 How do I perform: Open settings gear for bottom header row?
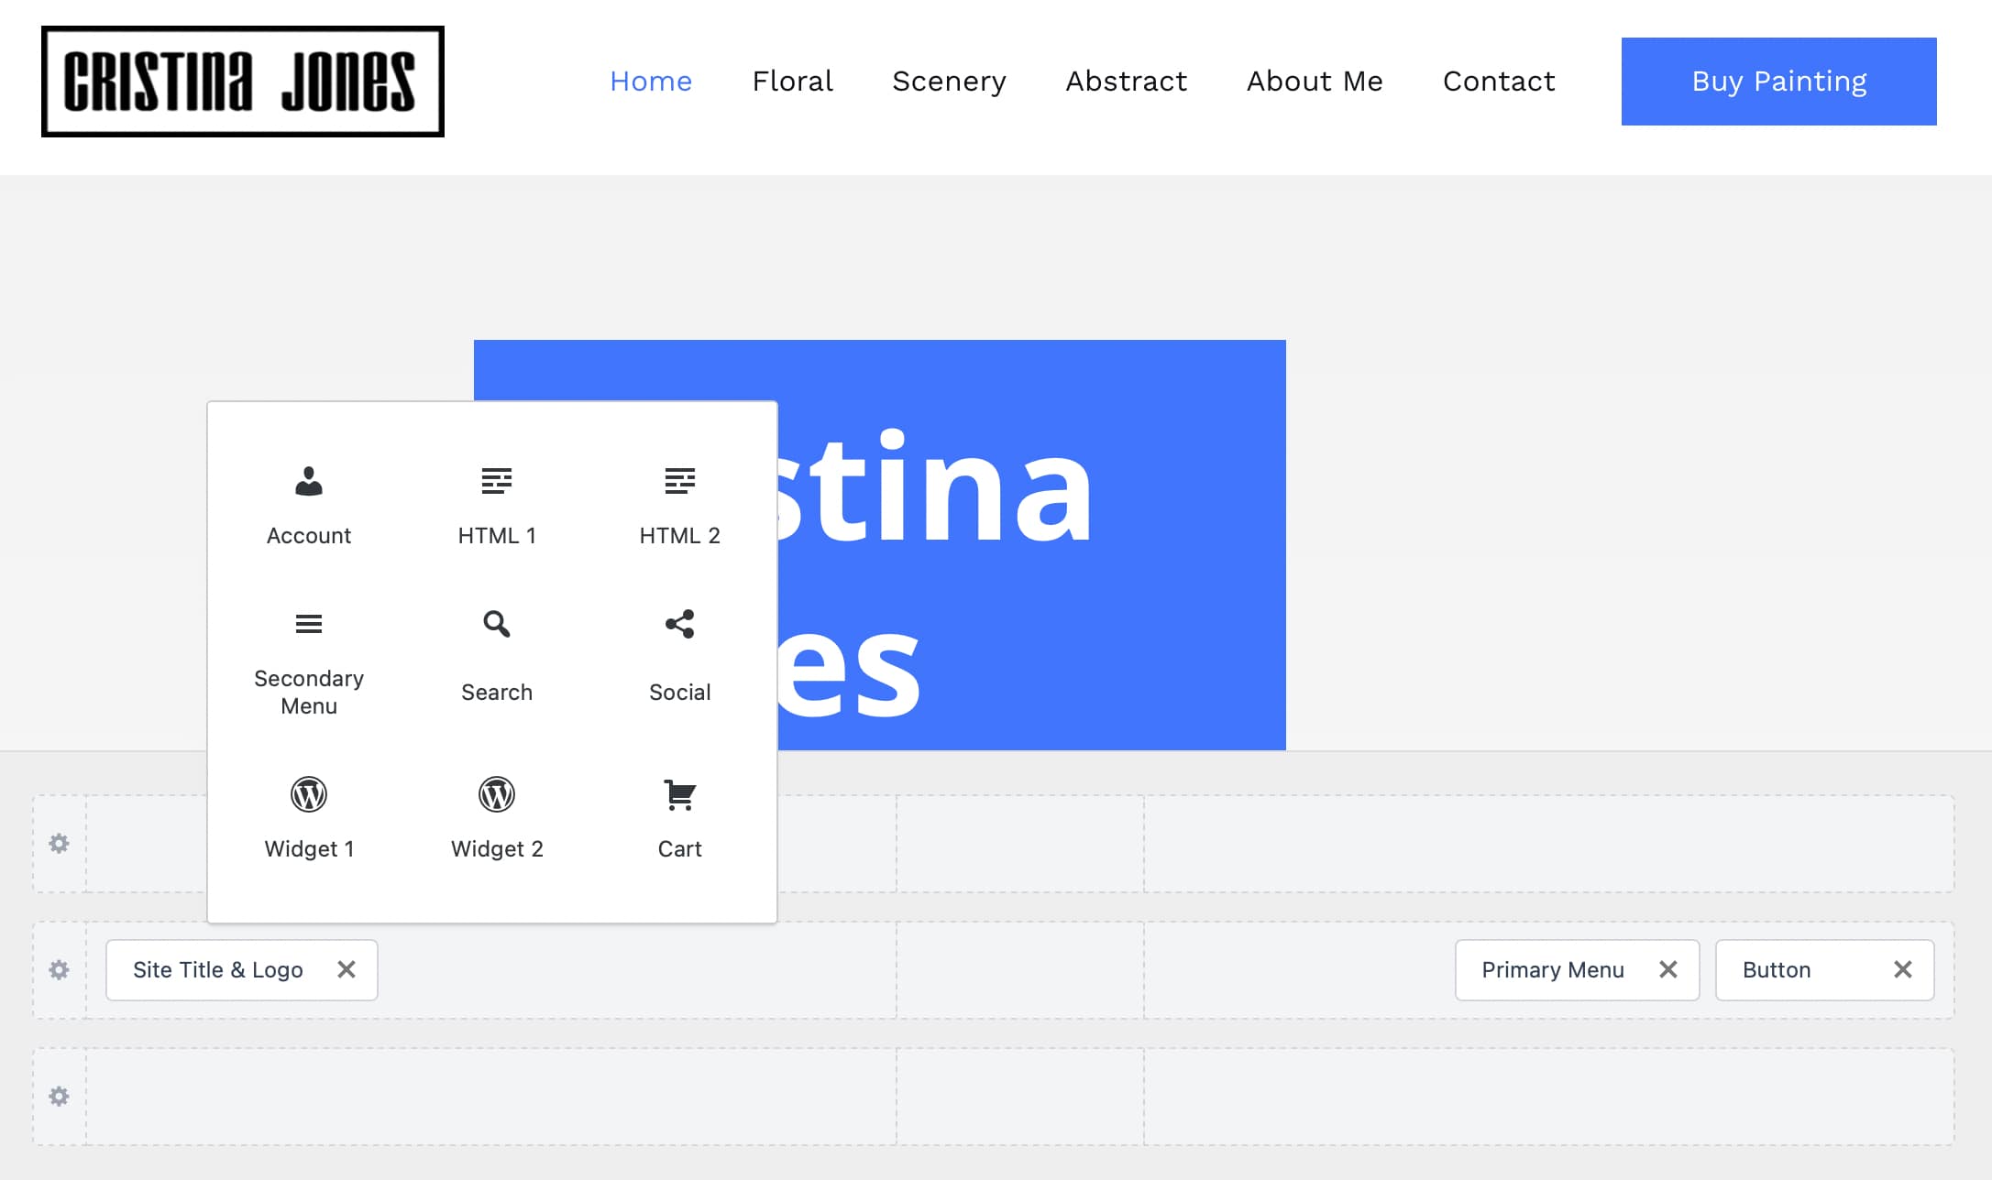(60, 1097)
